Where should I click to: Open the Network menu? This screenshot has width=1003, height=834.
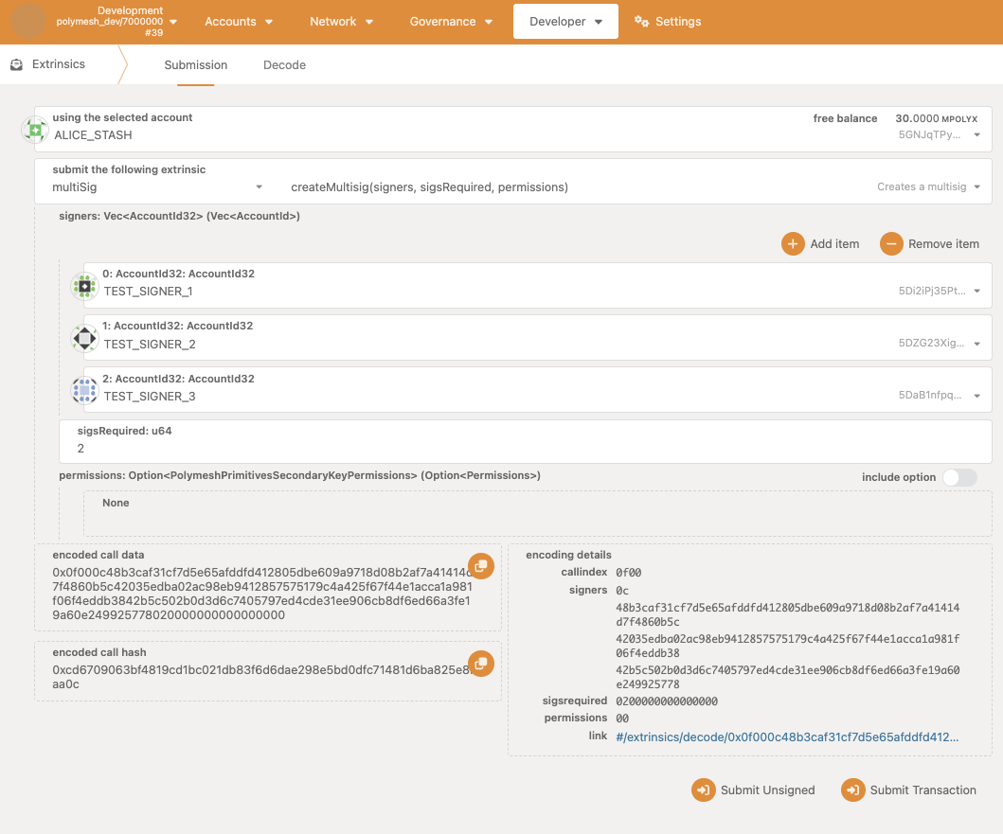(341, 22)
